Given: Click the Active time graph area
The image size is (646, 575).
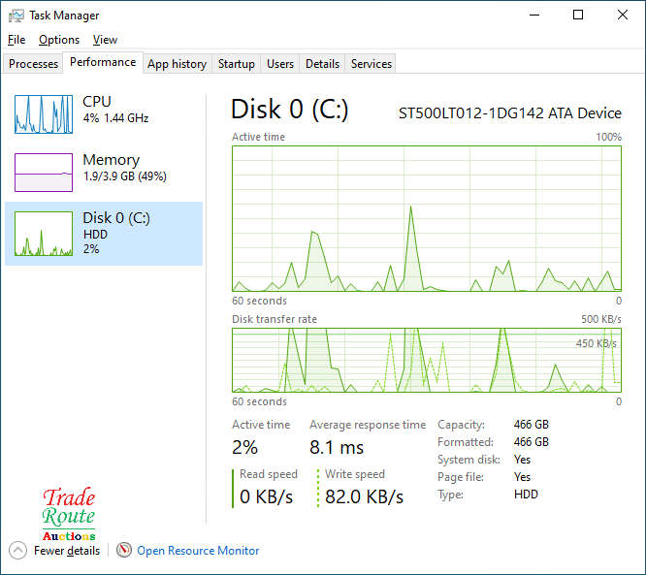Looking at the screenshot, I should click(427, 218).
